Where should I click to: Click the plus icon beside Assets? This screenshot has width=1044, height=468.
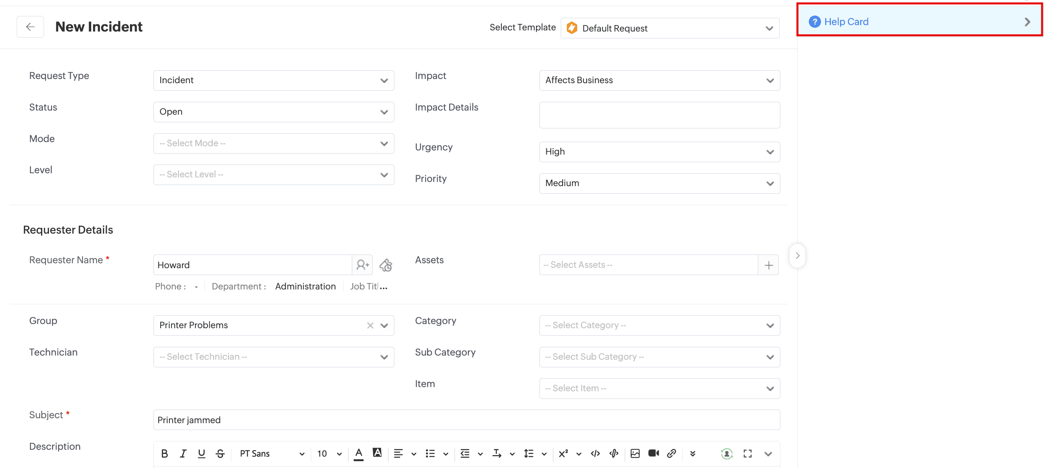[x=769, y=265]
